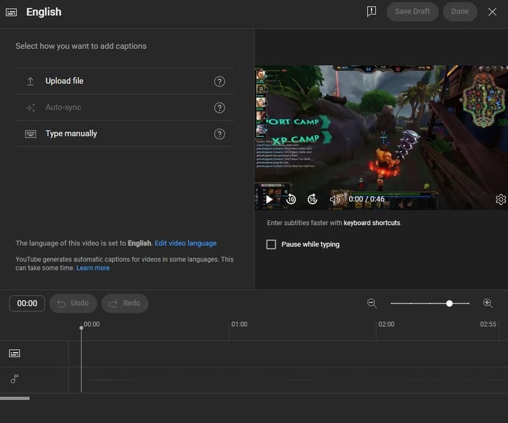Open the video playback settings gear

[x=500, y=198]
